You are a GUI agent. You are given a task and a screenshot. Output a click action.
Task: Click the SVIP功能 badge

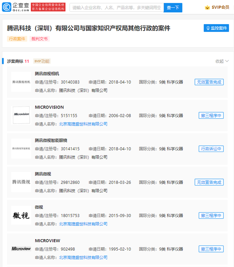(x=42, y=61)
